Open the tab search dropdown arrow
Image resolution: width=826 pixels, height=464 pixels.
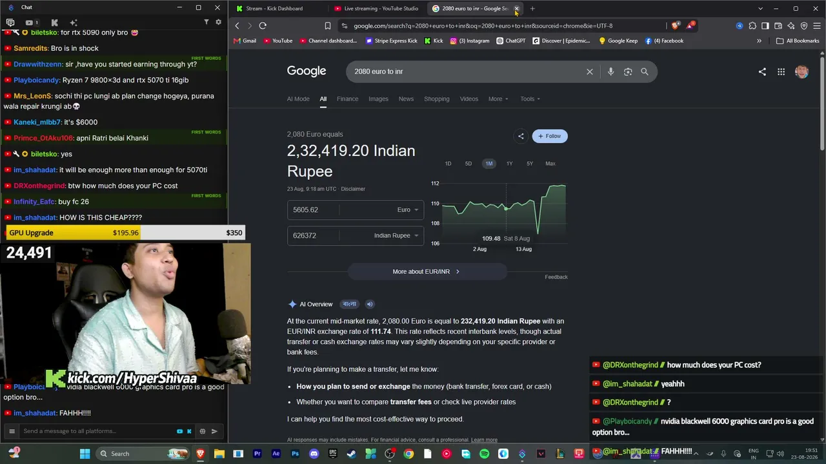pos(760,8)
